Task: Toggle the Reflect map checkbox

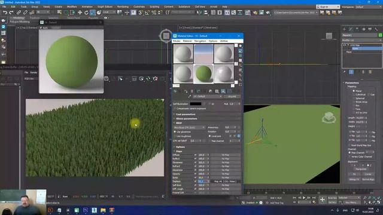Action: [196, 159]
